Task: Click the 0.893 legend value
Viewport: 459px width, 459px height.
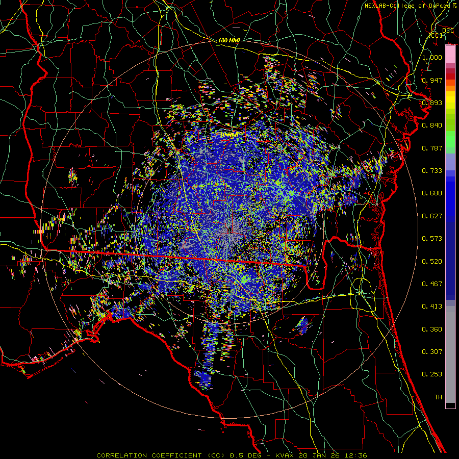Action: tap(432, 103)
